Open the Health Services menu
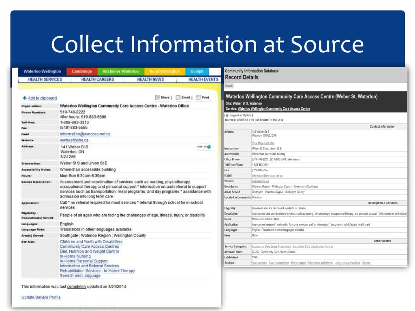Viewport: 415px width, 311px height. (45, 79)
